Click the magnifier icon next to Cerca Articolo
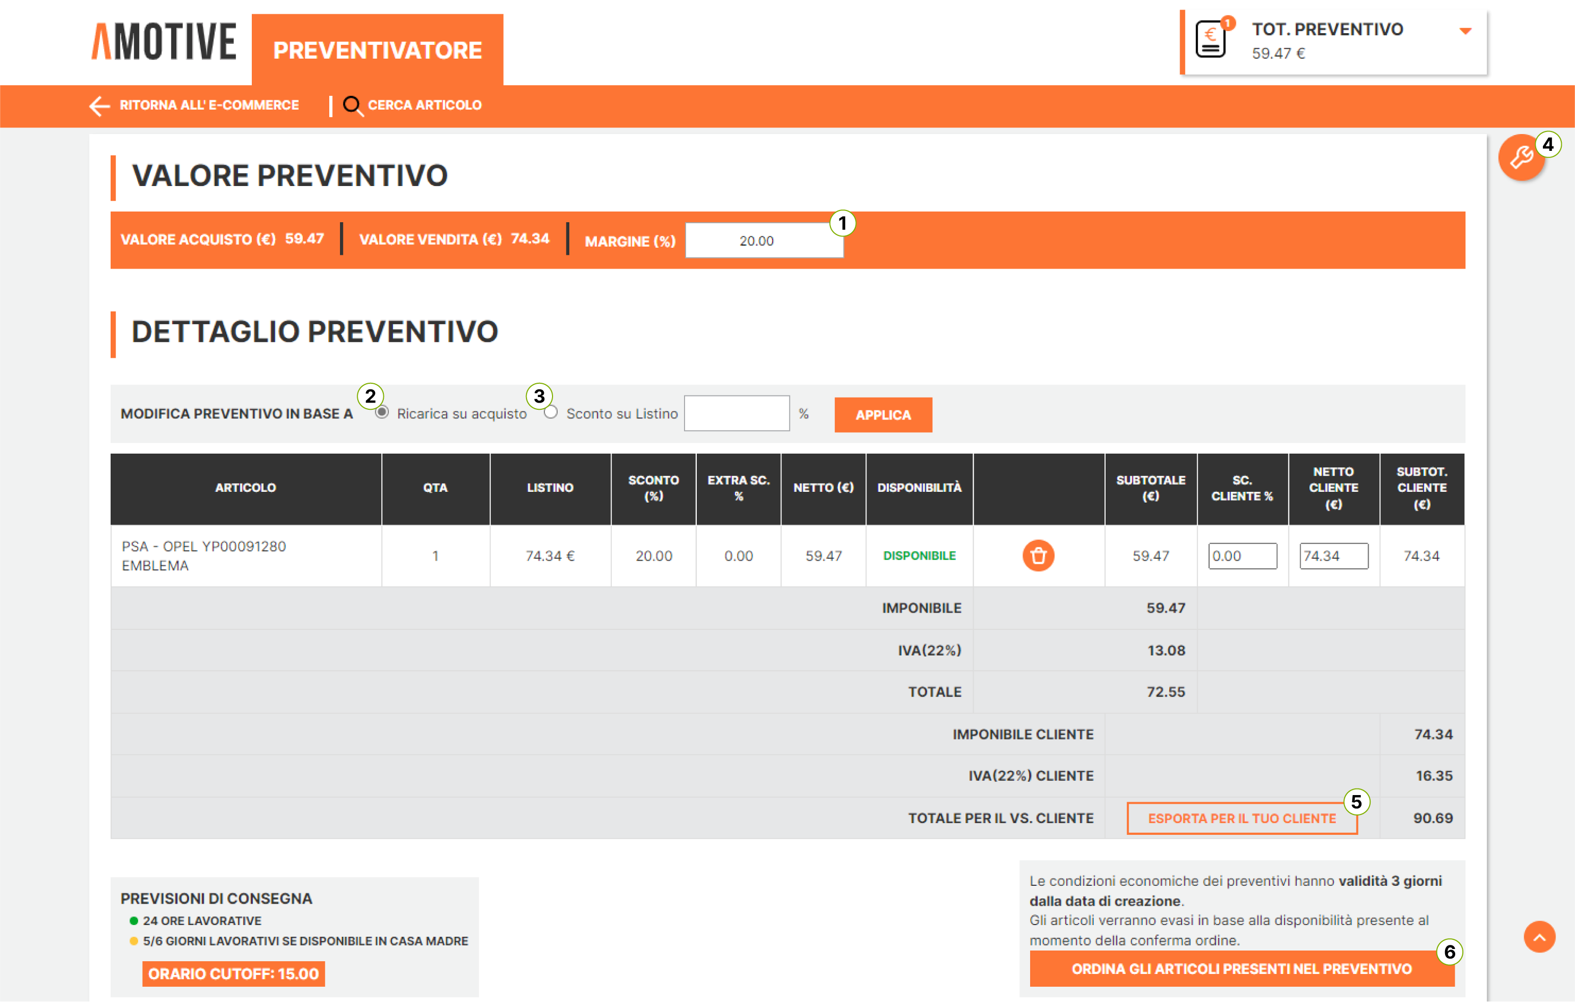 (x=353, y=106)
